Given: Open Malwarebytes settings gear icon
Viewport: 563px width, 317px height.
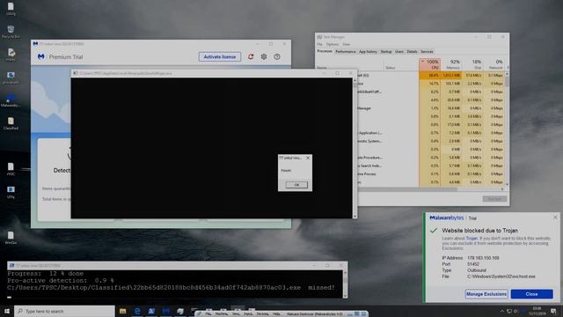Looking at the screenshot, I should pos(264,56).
